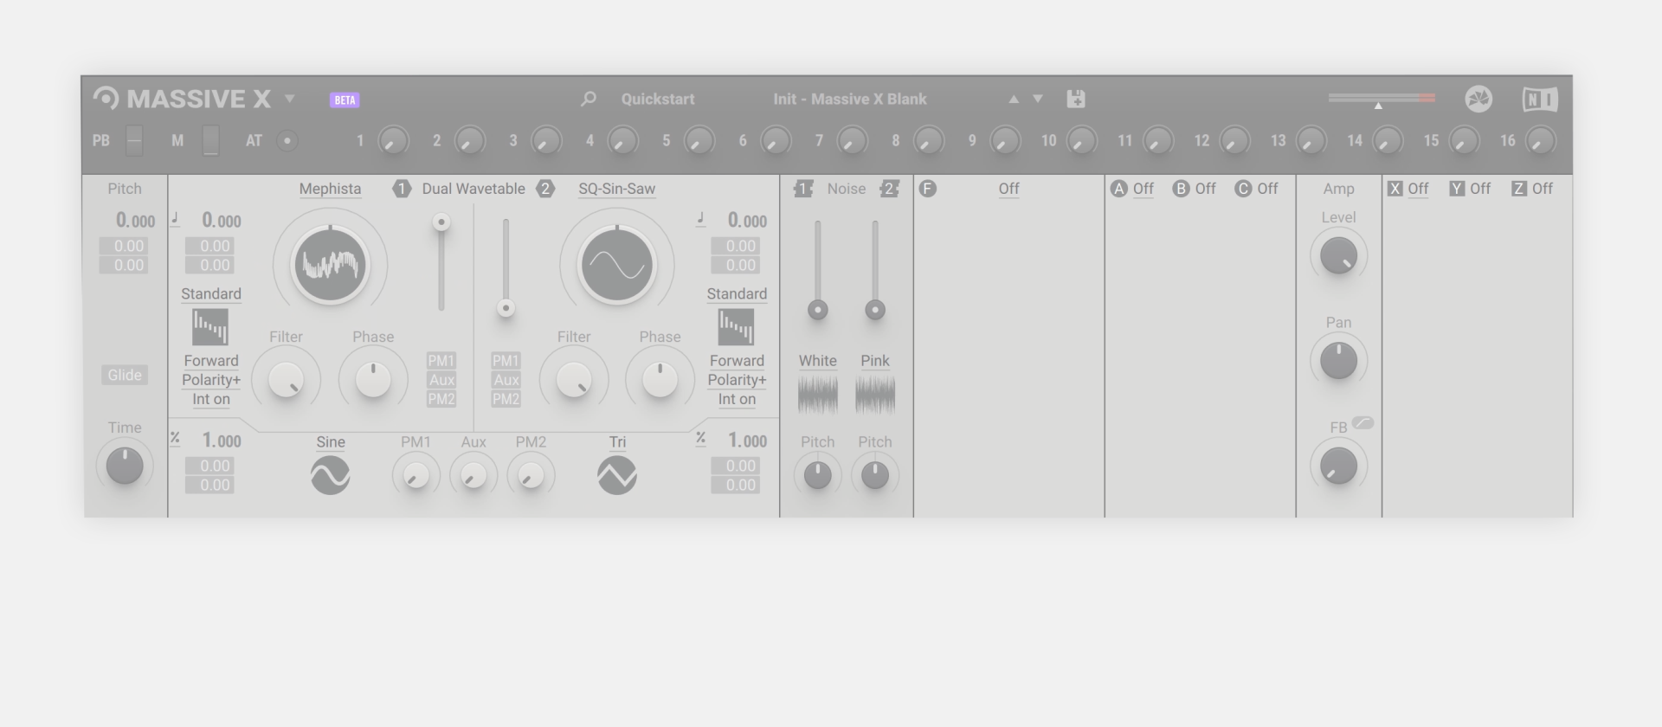Click the Amp Level knob
The height and width of the screenshot is (727, 1662).
pyautogui.click(x=1338, y=256)
